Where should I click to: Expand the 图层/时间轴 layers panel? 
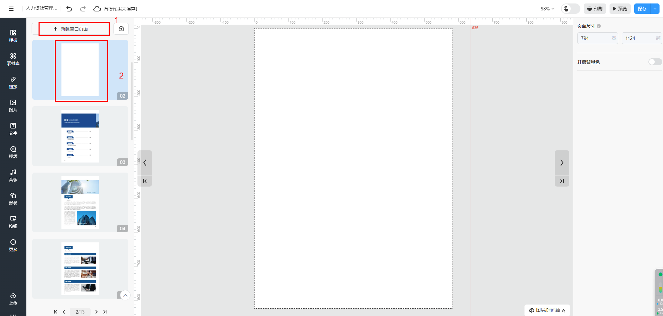547,310
